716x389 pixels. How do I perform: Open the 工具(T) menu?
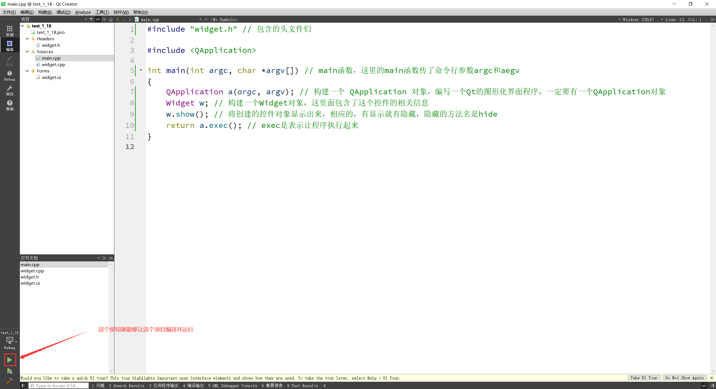point(102,12)
